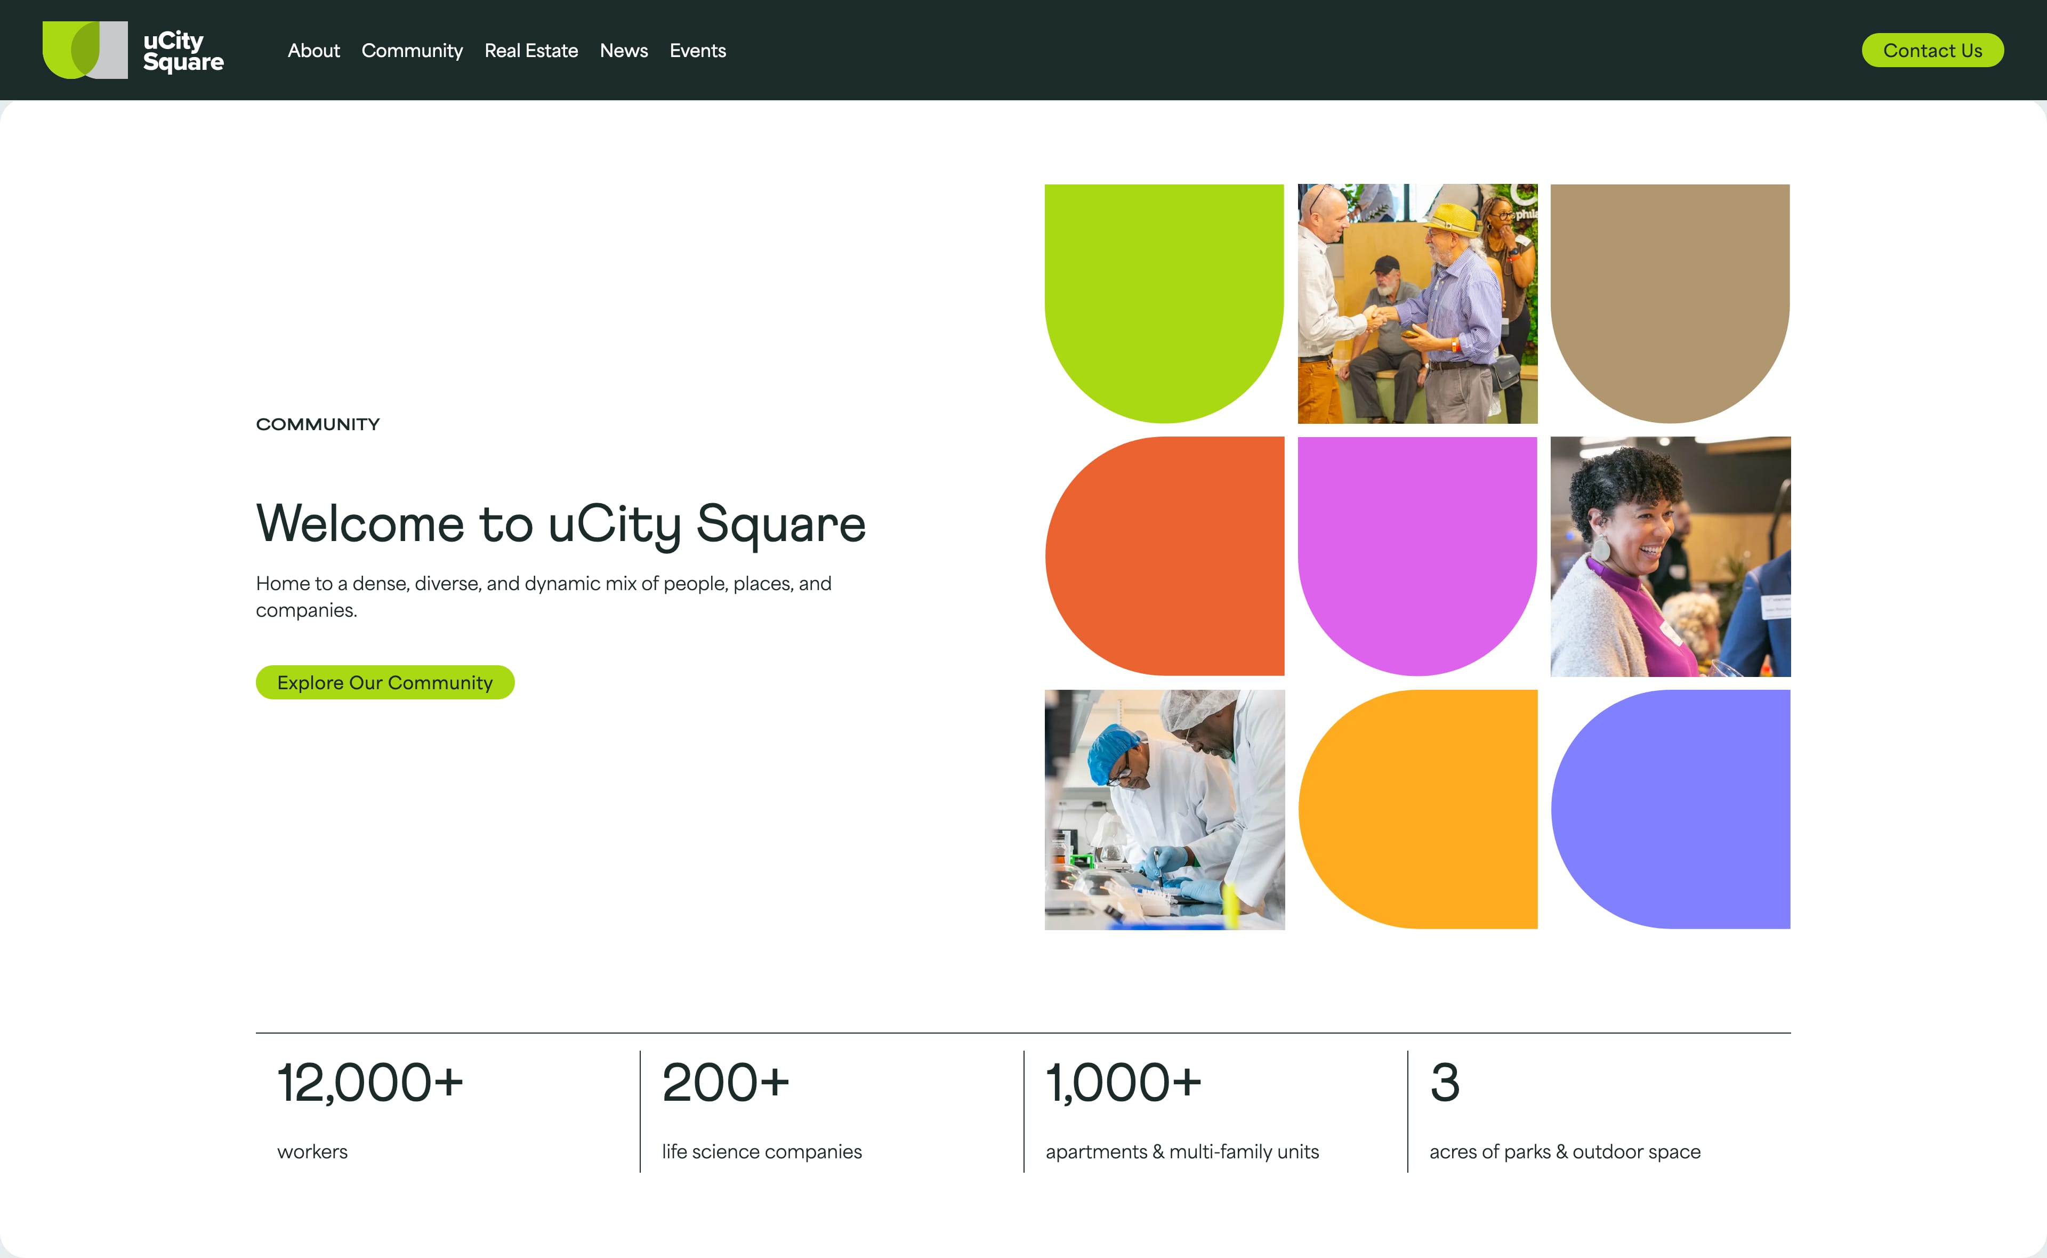
Task: Navigate to Events in header
Action: point(697,51)
